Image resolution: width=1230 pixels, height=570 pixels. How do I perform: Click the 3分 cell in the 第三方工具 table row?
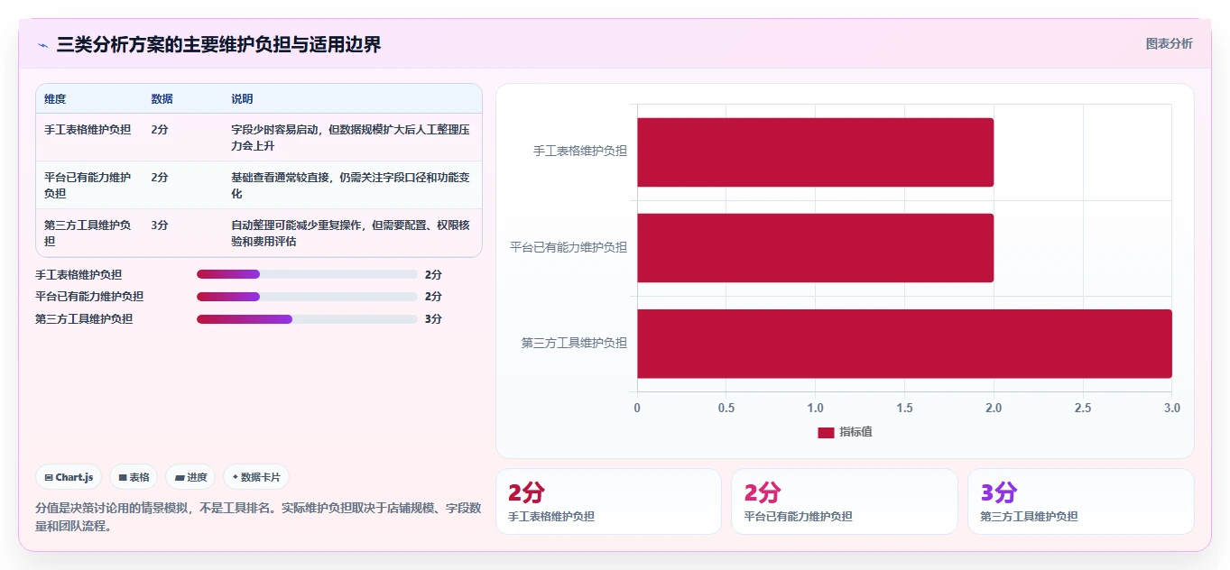coord(160,225)
